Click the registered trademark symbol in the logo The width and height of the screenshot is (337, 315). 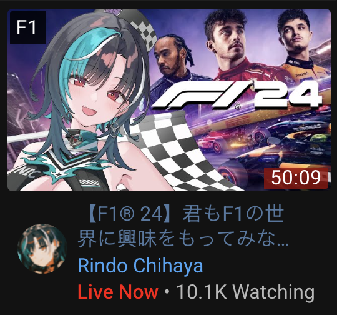238,106
